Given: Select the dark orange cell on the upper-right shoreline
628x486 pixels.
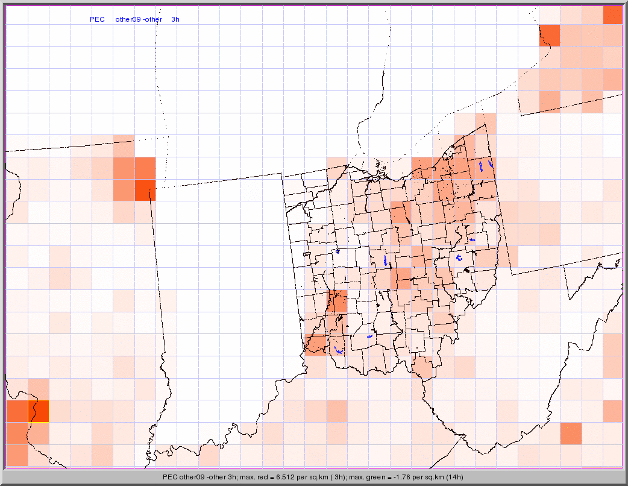Looking at the screenshot, I should (x=550, y=36).
